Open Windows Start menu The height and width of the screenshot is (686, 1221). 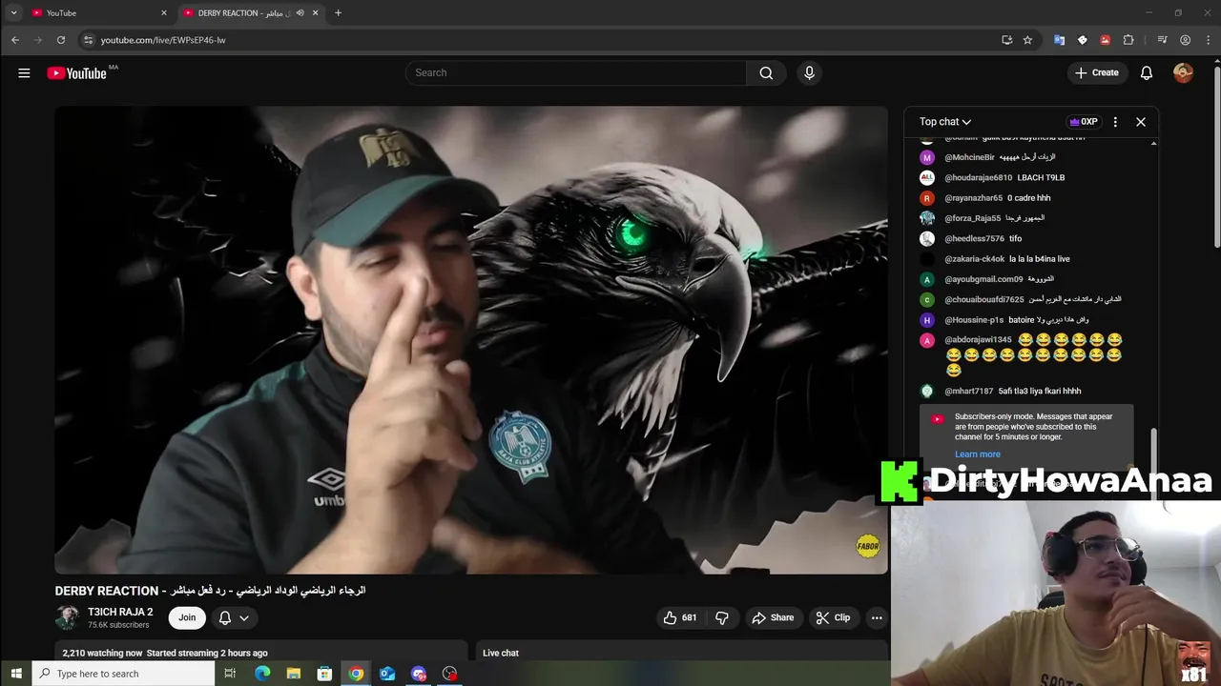[15, 674]
